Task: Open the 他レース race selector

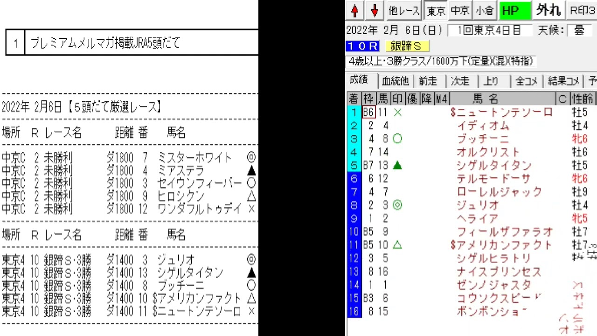Action: point(404,11)
